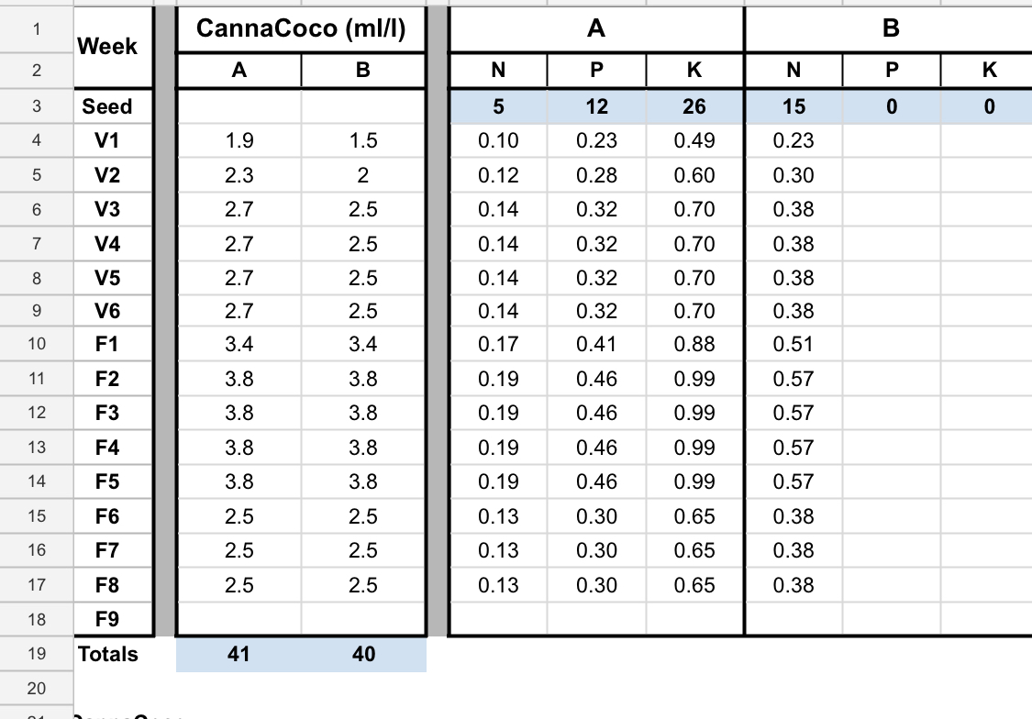
Task: Select the Seed row cell showing 26
Action: 694,106
